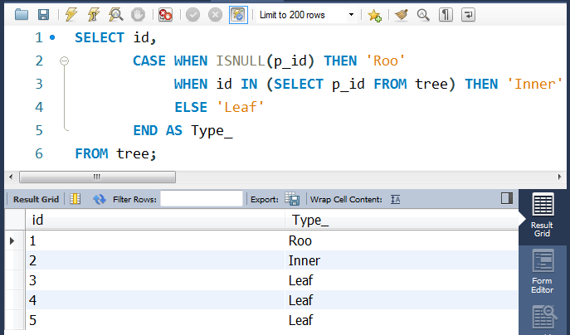Image resolution: width=570 pixels, height=335 pixels.
Task: Execute statement under cursor with lightning-cursor icon
Action: [x=94, y=15]
